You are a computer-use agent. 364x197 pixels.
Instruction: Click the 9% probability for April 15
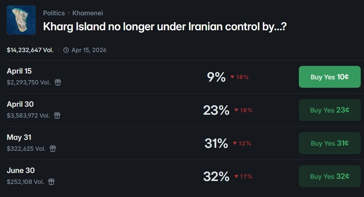[216, 77]
